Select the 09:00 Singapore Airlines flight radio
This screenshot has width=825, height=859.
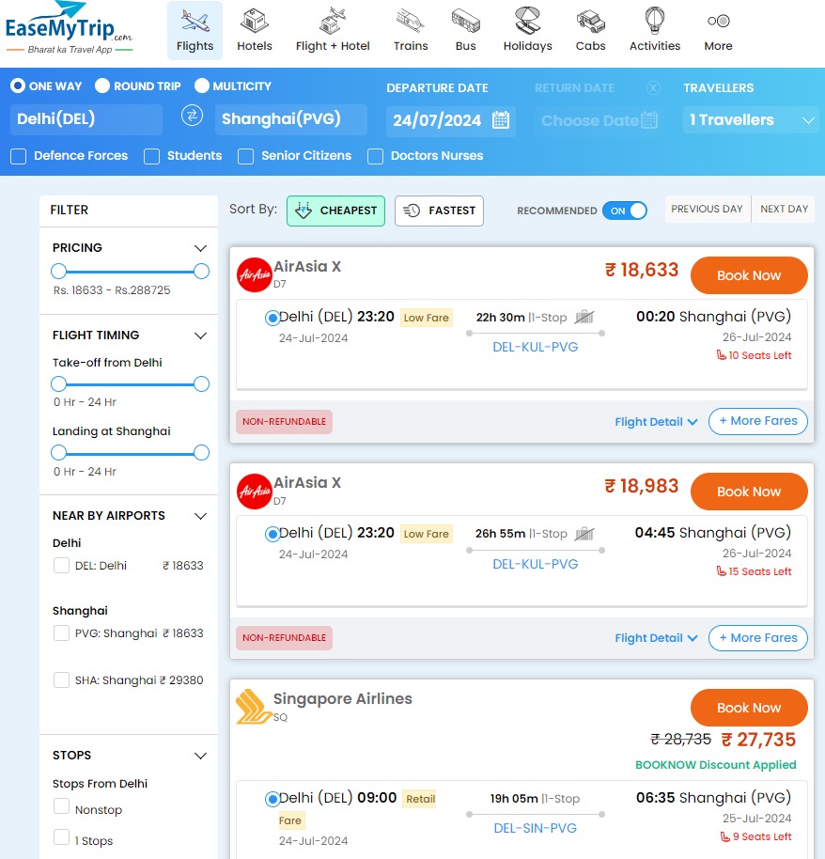coord(272,799)
